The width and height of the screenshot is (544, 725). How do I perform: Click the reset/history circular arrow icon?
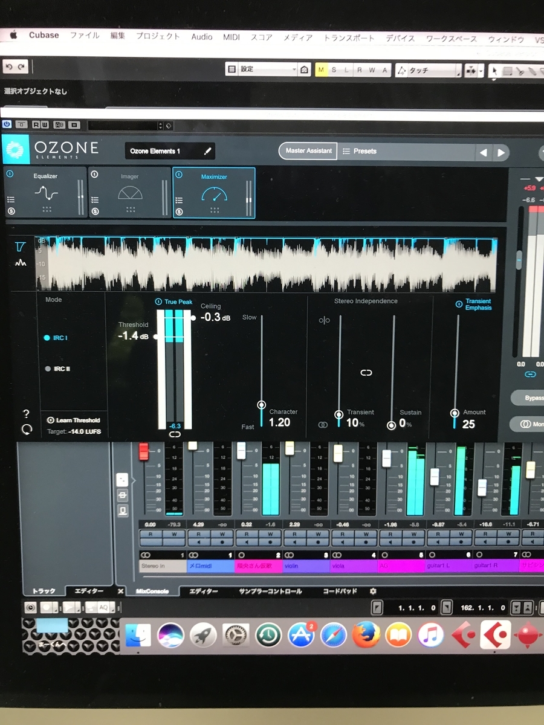[x=26, y=430]
